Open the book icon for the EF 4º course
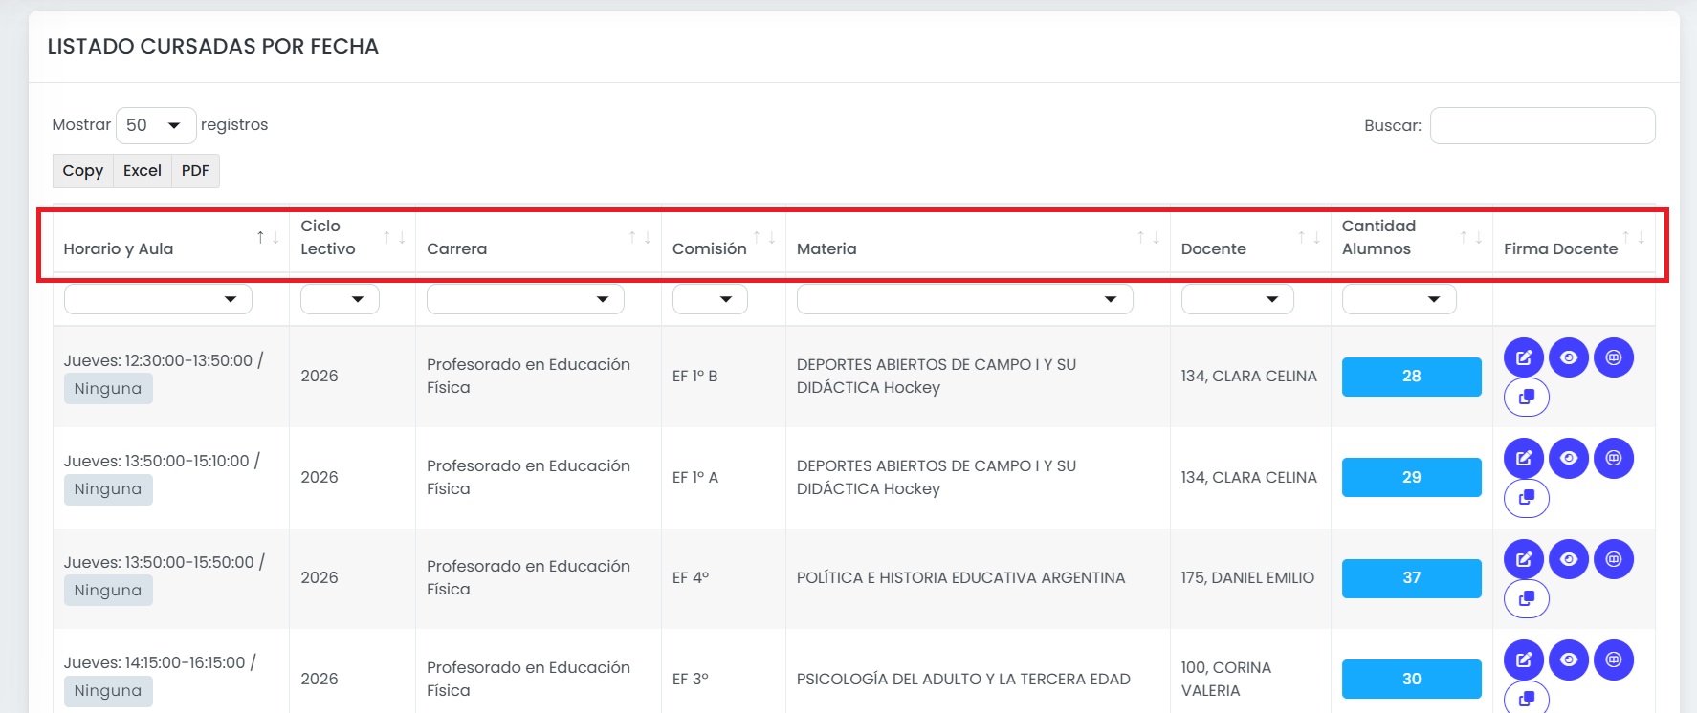The width and height of the screenshot is (1697, 713). [x=1614, y=559]
